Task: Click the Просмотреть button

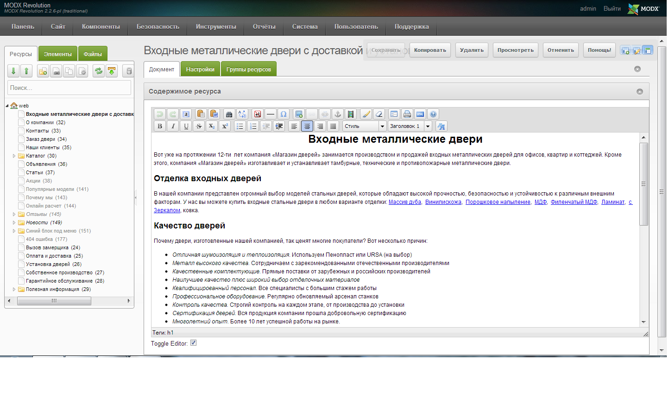Action: pyautogui.click(x=516, y=50)
